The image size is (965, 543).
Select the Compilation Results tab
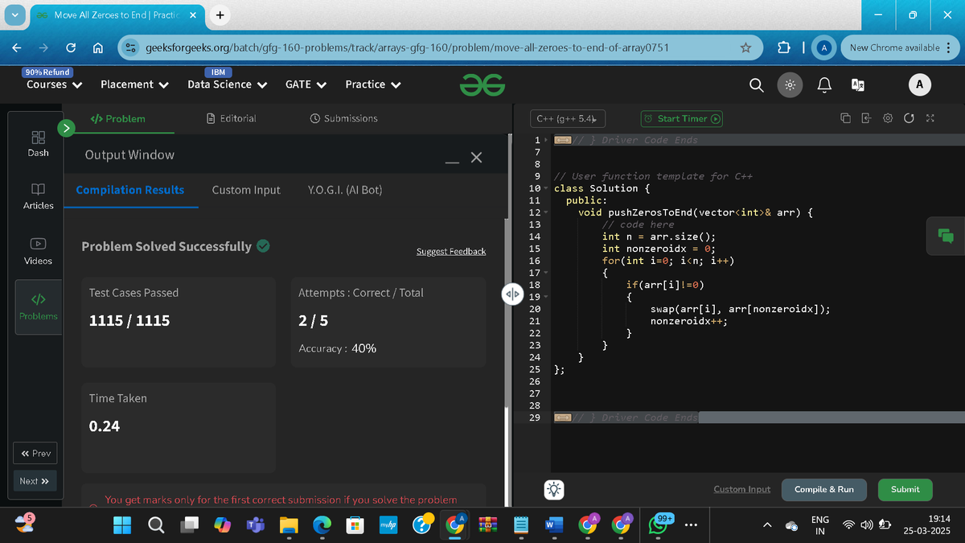[x=130, y=190]
